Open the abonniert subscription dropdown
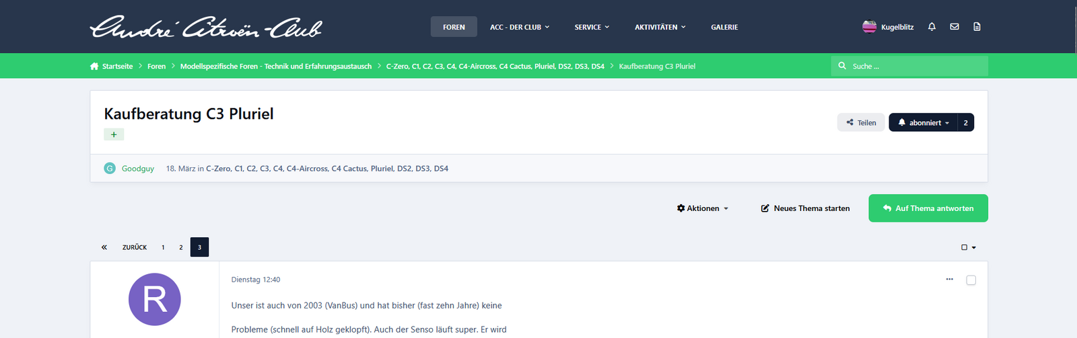The image size is (1077, 338). point(923,122)
